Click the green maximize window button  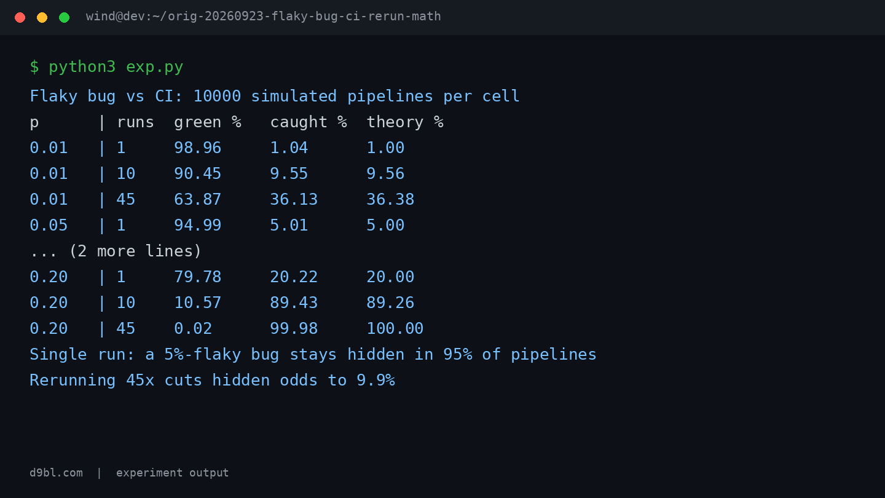click(64, 17)
